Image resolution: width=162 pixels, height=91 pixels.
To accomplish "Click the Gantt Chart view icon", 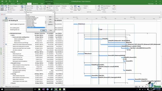I will (x=2, y=8).
